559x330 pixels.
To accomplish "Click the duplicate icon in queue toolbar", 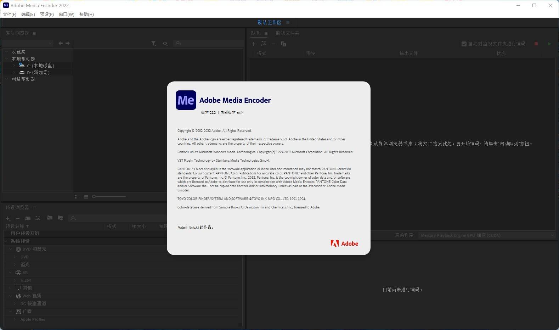I will coord(283,44).
